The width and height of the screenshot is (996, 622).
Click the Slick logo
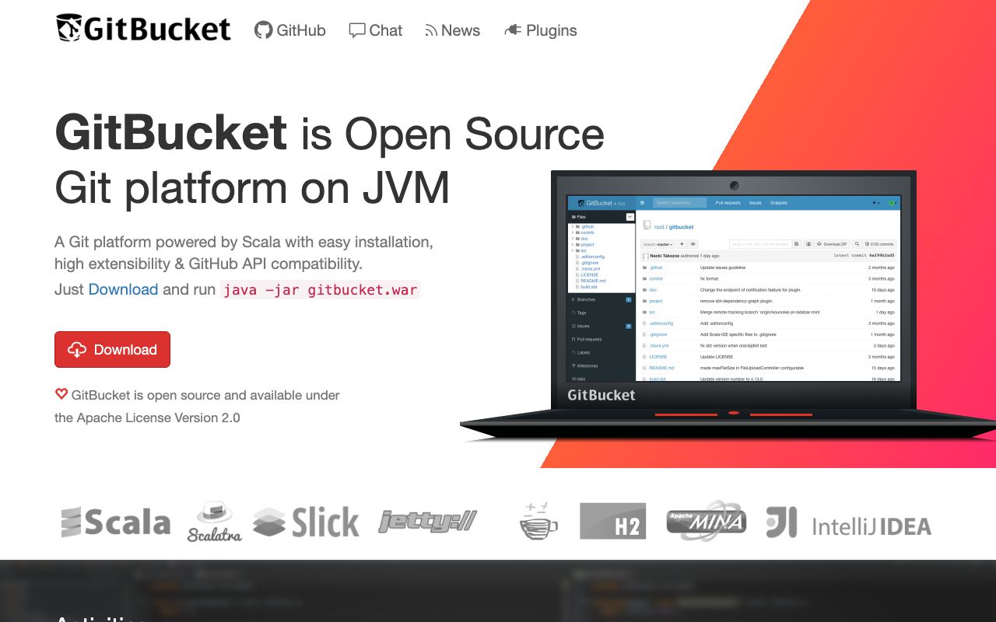coord(306,522)
